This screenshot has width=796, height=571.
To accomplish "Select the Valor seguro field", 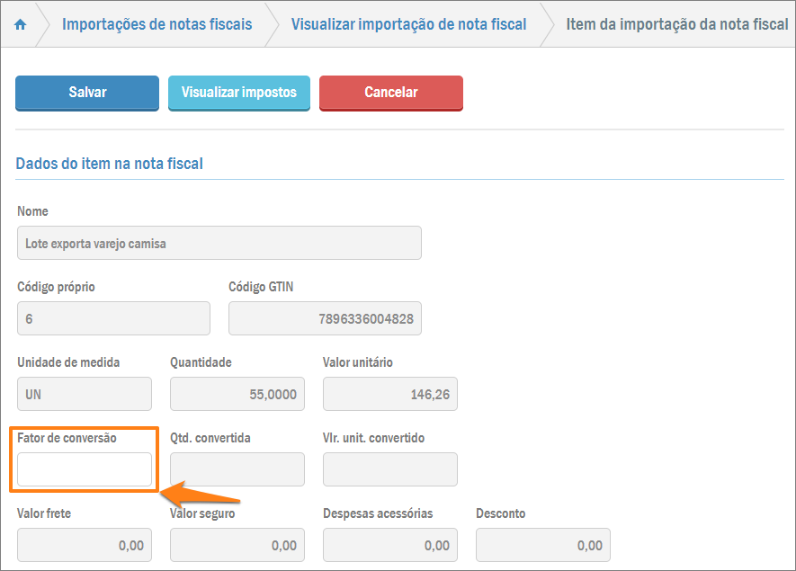I will tap(237, 545).
